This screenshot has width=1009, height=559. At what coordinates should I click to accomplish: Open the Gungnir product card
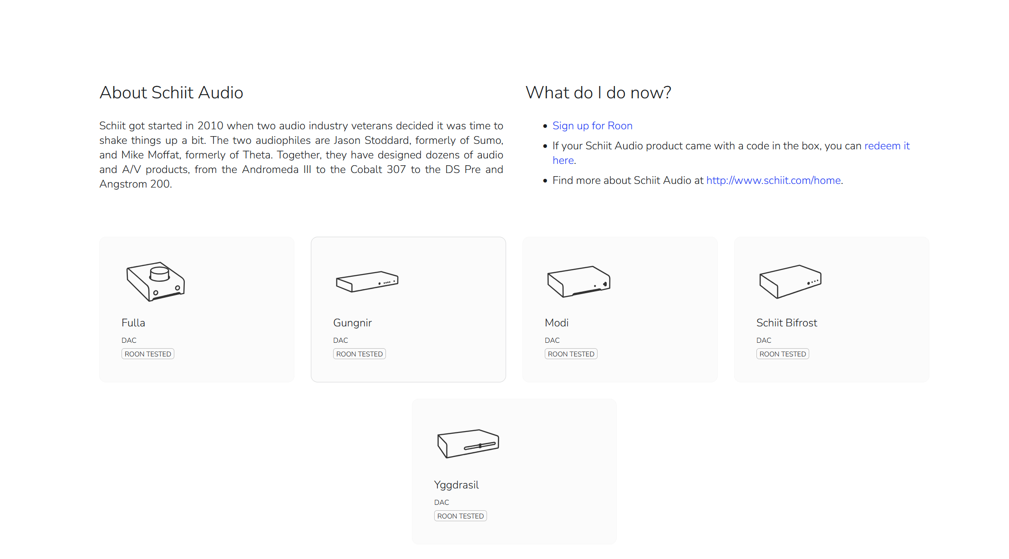pos(408,309)
